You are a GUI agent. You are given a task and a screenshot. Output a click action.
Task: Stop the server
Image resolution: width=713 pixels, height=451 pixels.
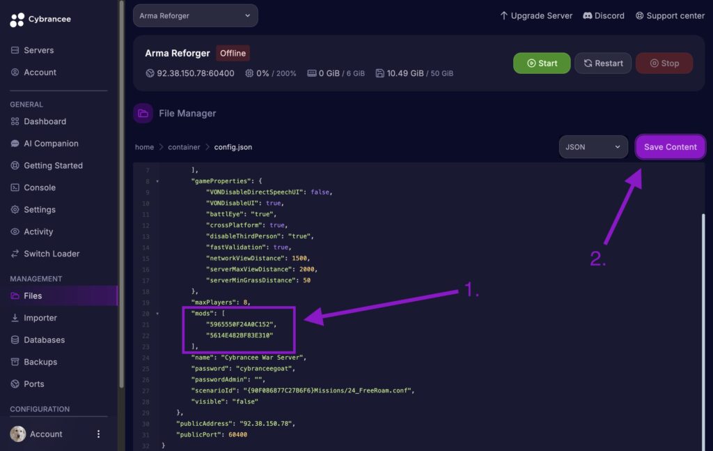664,63
